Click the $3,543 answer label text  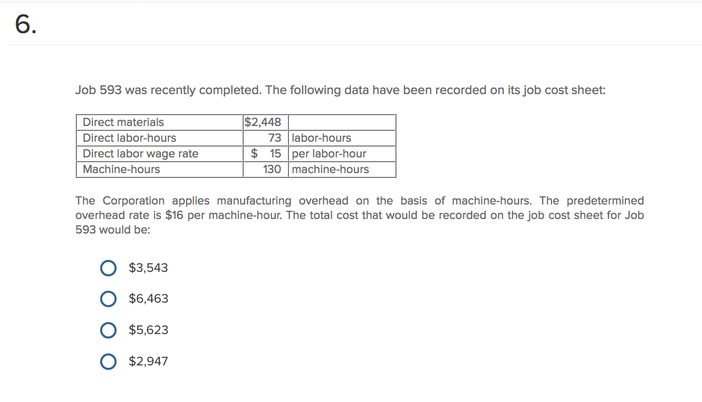point(148,268)
